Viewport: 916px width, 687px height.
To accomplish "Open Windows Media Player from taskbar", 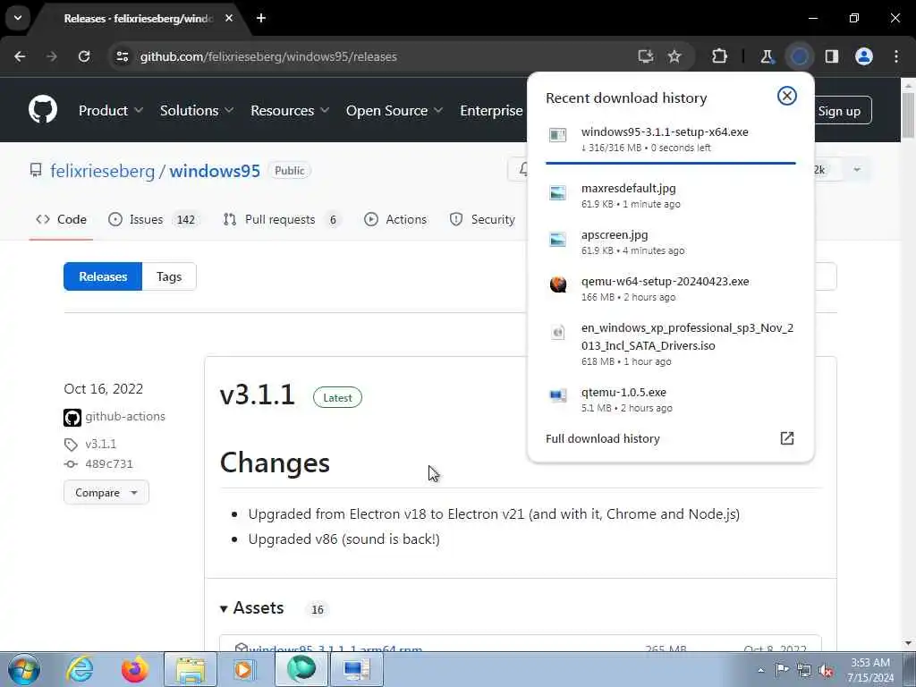I will tap(243, 669).
